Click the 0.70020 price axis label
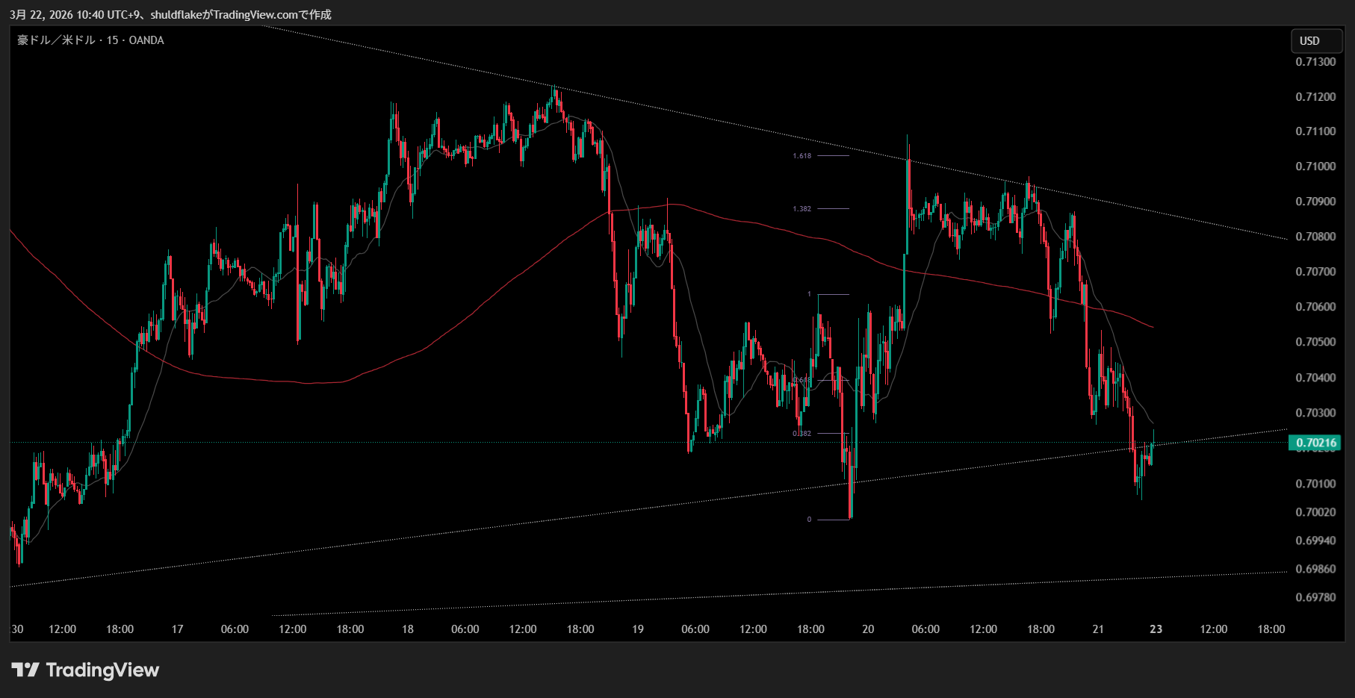This screenshot has height=698, width=1355. coord(1315,512)
